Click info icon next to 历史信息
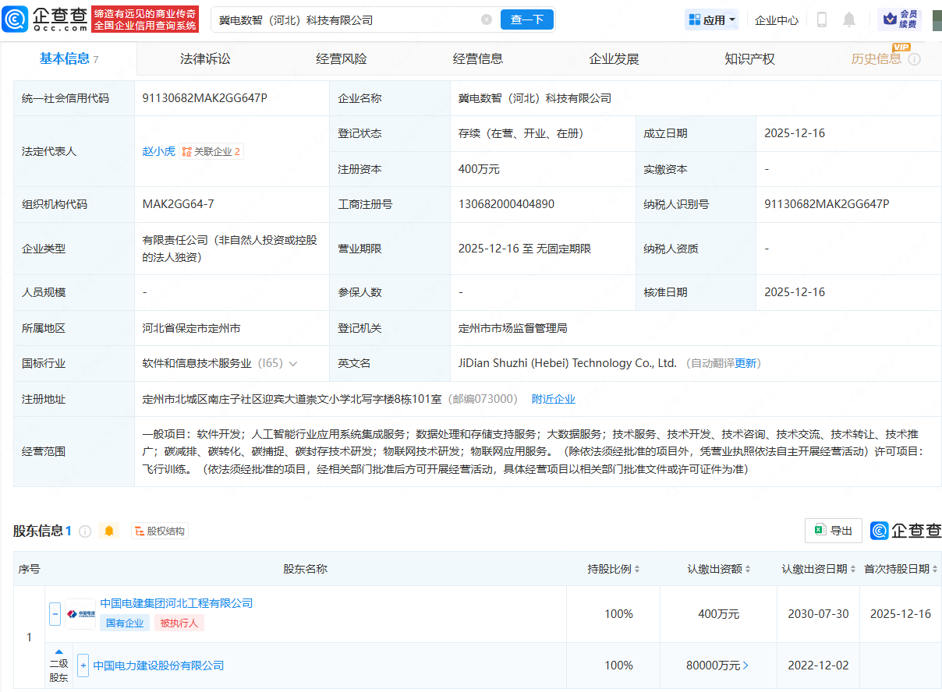This screenshot has height=692, width=942. coord(915,59)
